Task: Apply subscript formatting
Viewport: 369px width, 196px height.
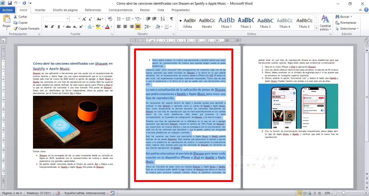Action: coord(75,27)
